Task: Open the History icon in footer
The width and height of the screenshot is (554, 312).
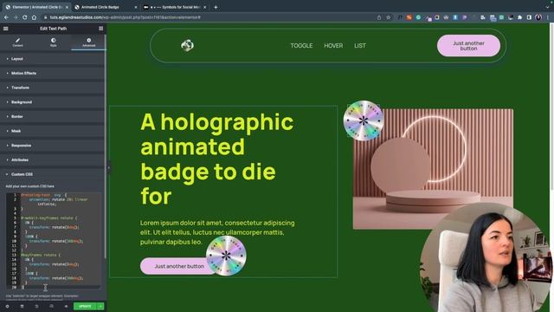Action: [x=36, y=306]
